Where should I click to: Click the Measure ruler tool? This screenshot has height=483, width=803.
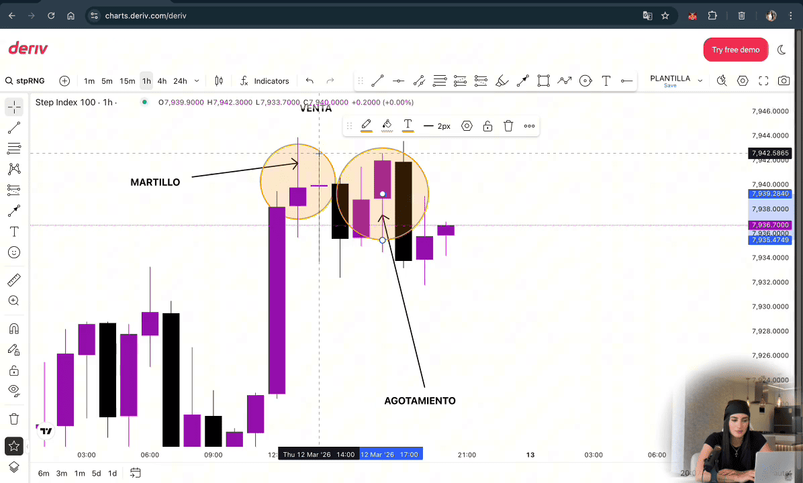[x=13, y=280]
